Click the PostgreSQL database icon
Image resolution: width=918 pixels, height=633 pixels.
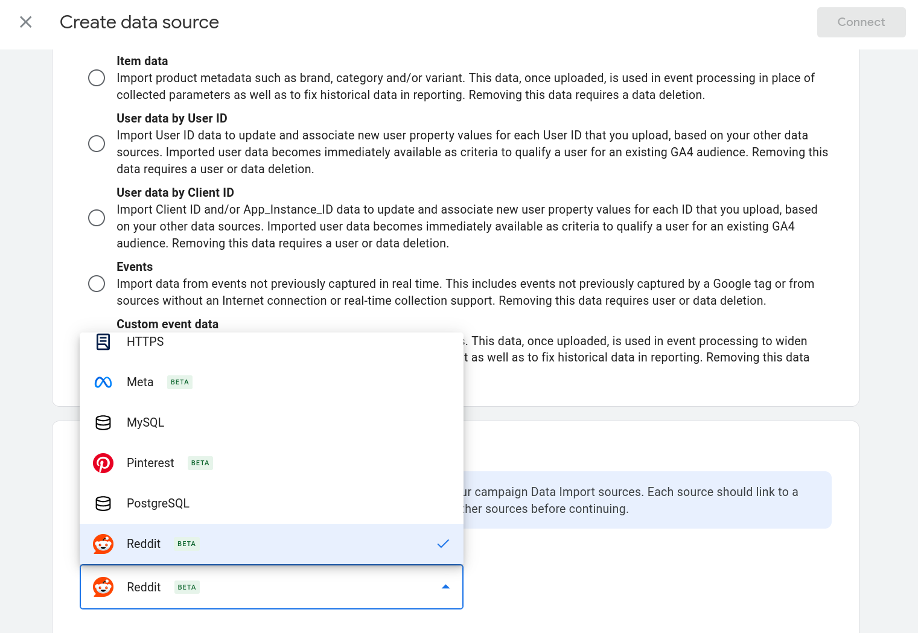(x=103, y=504)
